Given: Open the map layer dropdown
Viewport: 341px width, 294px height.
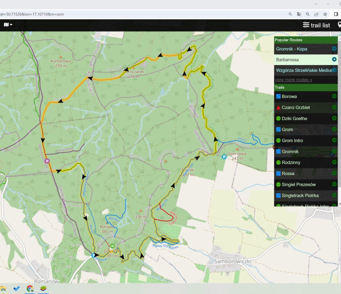Looking at the screenshot, I should (x=8, y=25).
